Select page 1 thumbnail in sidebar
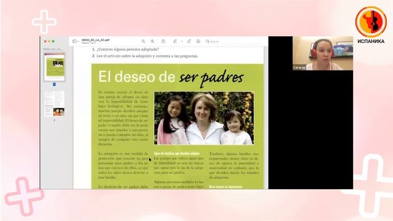The width and height of the screenshot is (393, 221). [x=55, y=67]
